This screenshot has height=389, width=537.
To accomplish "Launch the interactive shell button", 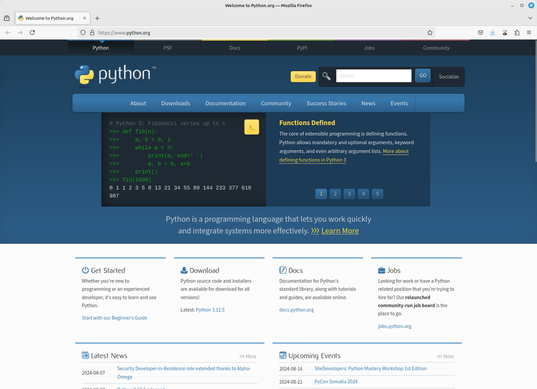I will [252, 127].
